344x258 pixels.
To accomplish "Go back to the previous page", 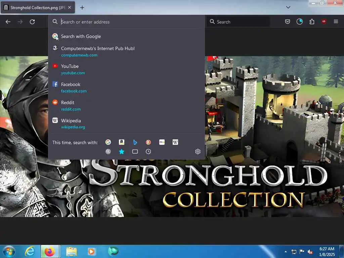I will 8,22.
